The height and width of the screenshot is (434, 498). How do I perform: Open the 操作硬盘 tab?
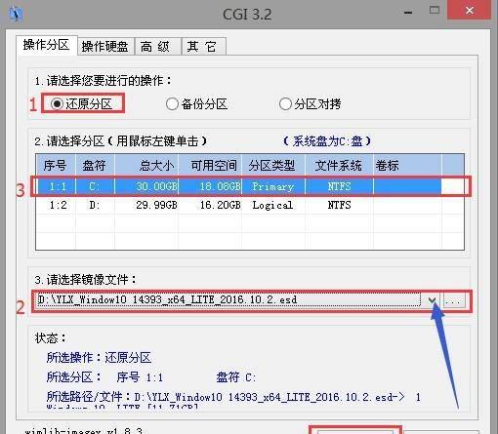click(105, 46)
